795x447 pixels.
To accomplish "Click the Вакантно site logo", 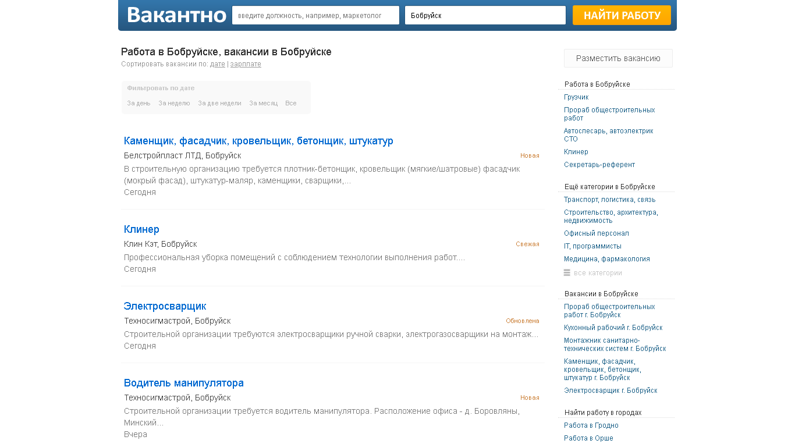I will (x=176, y=15).
